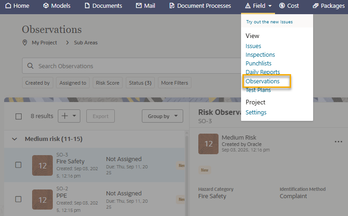This screenshot has width=348, height=216.
Task: Click the Documents page icon
Action: coord(87,6)
